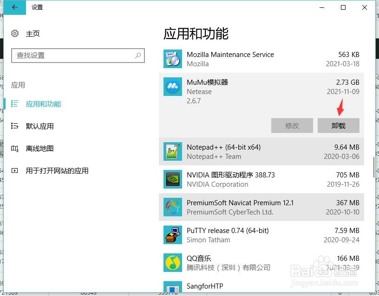The width and height of the screenshot is (379, 296).
Task: Click the NVIDIA 图形驱动程序 icon
Action: [172, 179]
